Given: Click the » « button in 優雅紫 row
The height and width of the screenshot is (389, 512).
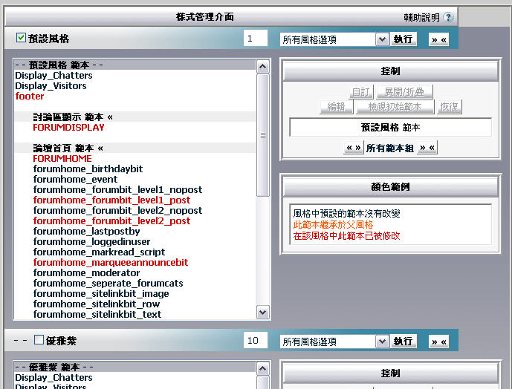Looking at the screenshot, I should pyautogui.click(x=438, y=341).
